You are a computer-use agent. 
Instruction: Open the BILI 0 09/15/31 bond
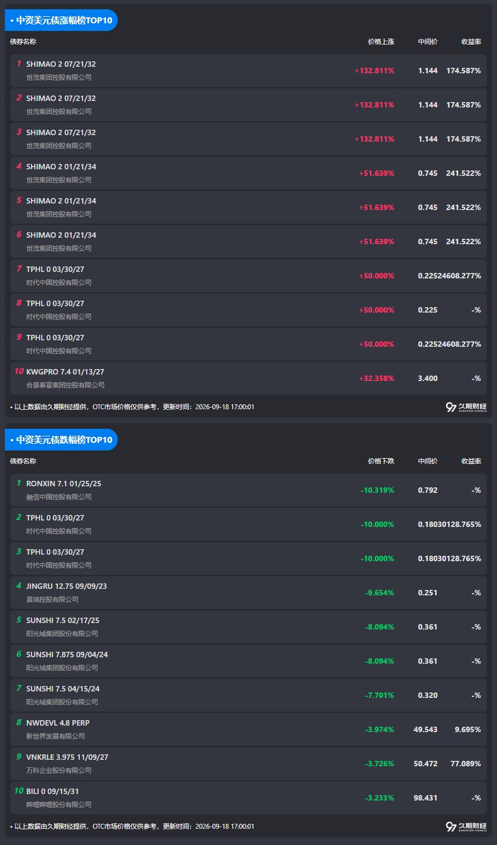click(53, 791)
